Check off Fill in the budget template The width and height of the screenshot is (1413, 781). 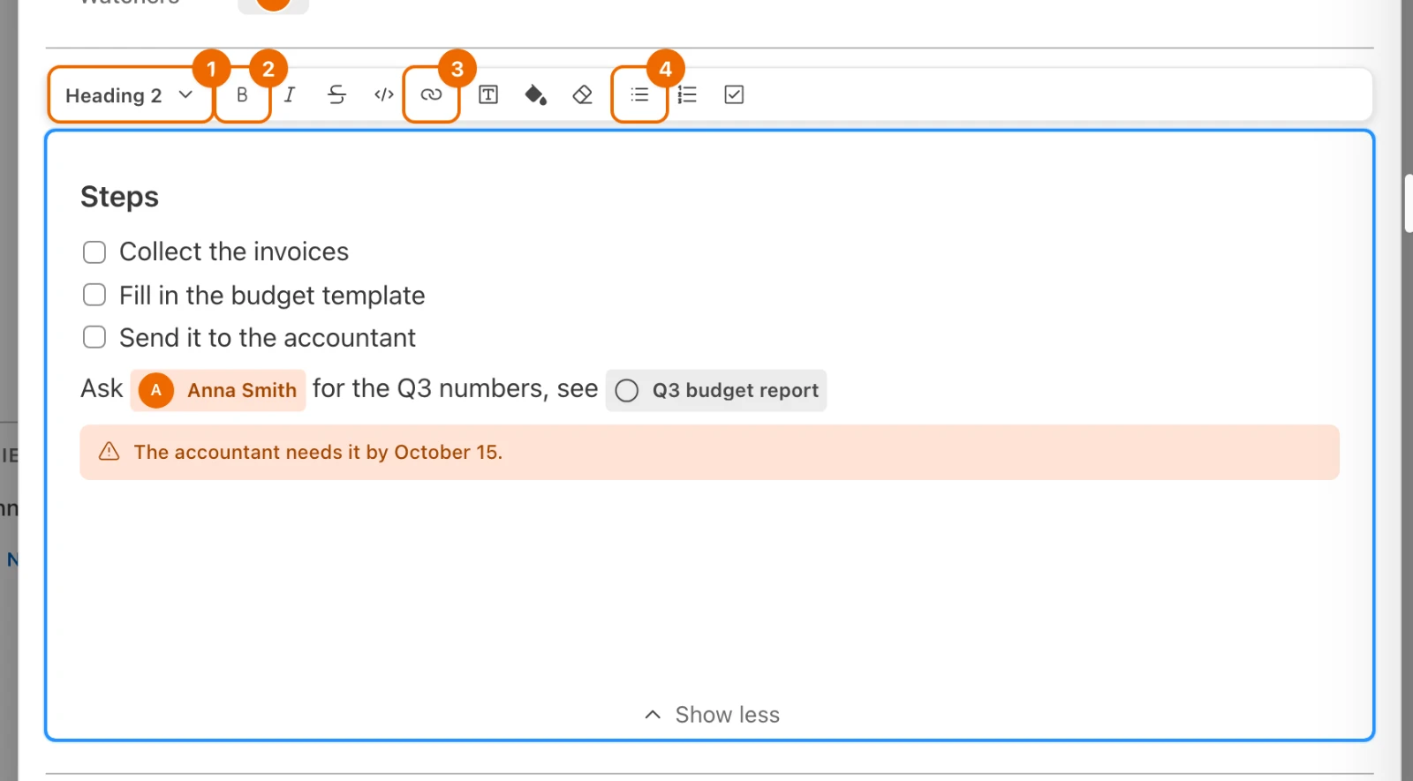[x=94, y=295]
